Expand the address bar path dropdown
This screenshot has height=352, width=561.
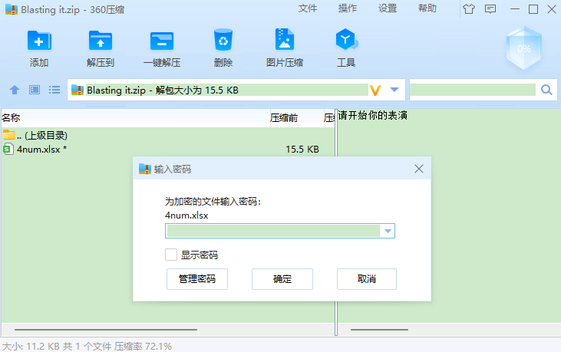coord(394,90)
